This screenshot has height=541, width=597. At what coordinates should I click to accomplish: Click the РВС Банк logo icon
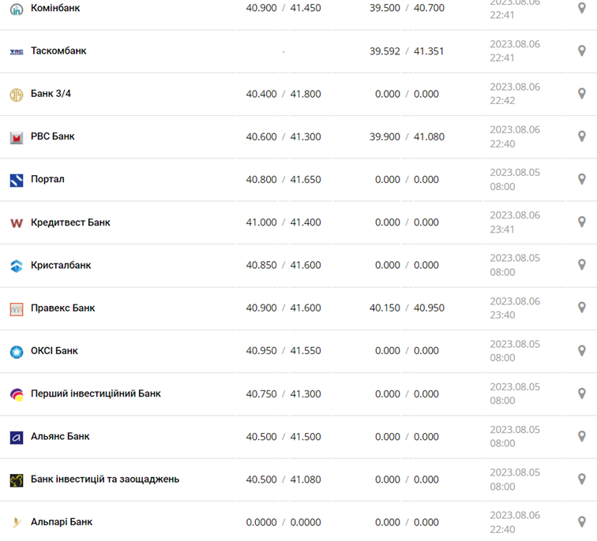pos(17,137)
